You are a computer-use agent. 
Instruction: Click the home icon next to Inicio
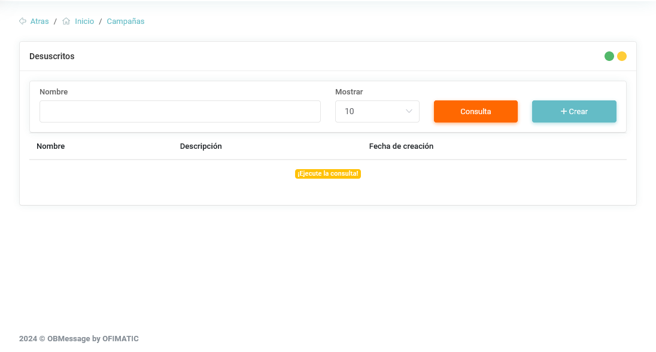(66, 22)
